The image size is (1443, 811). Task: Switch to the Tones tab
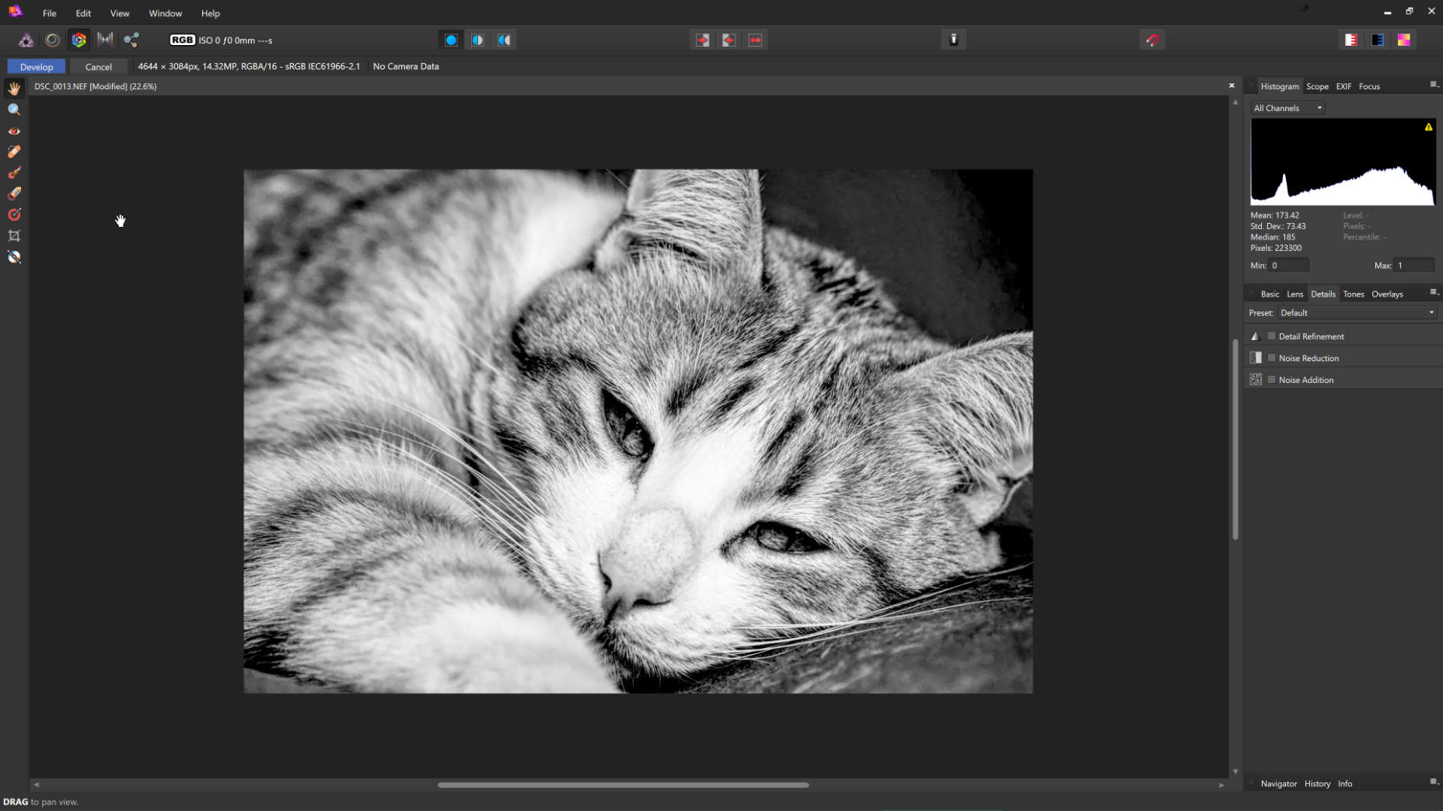1353,294
